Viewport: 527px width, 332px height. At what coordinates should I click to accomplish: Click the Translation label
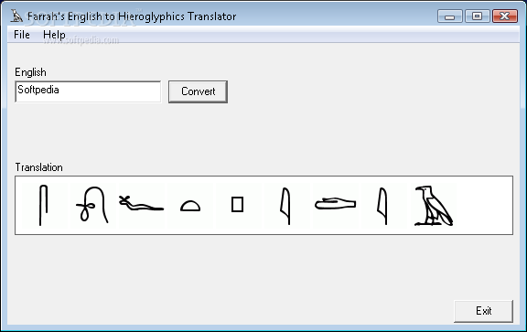38,167
